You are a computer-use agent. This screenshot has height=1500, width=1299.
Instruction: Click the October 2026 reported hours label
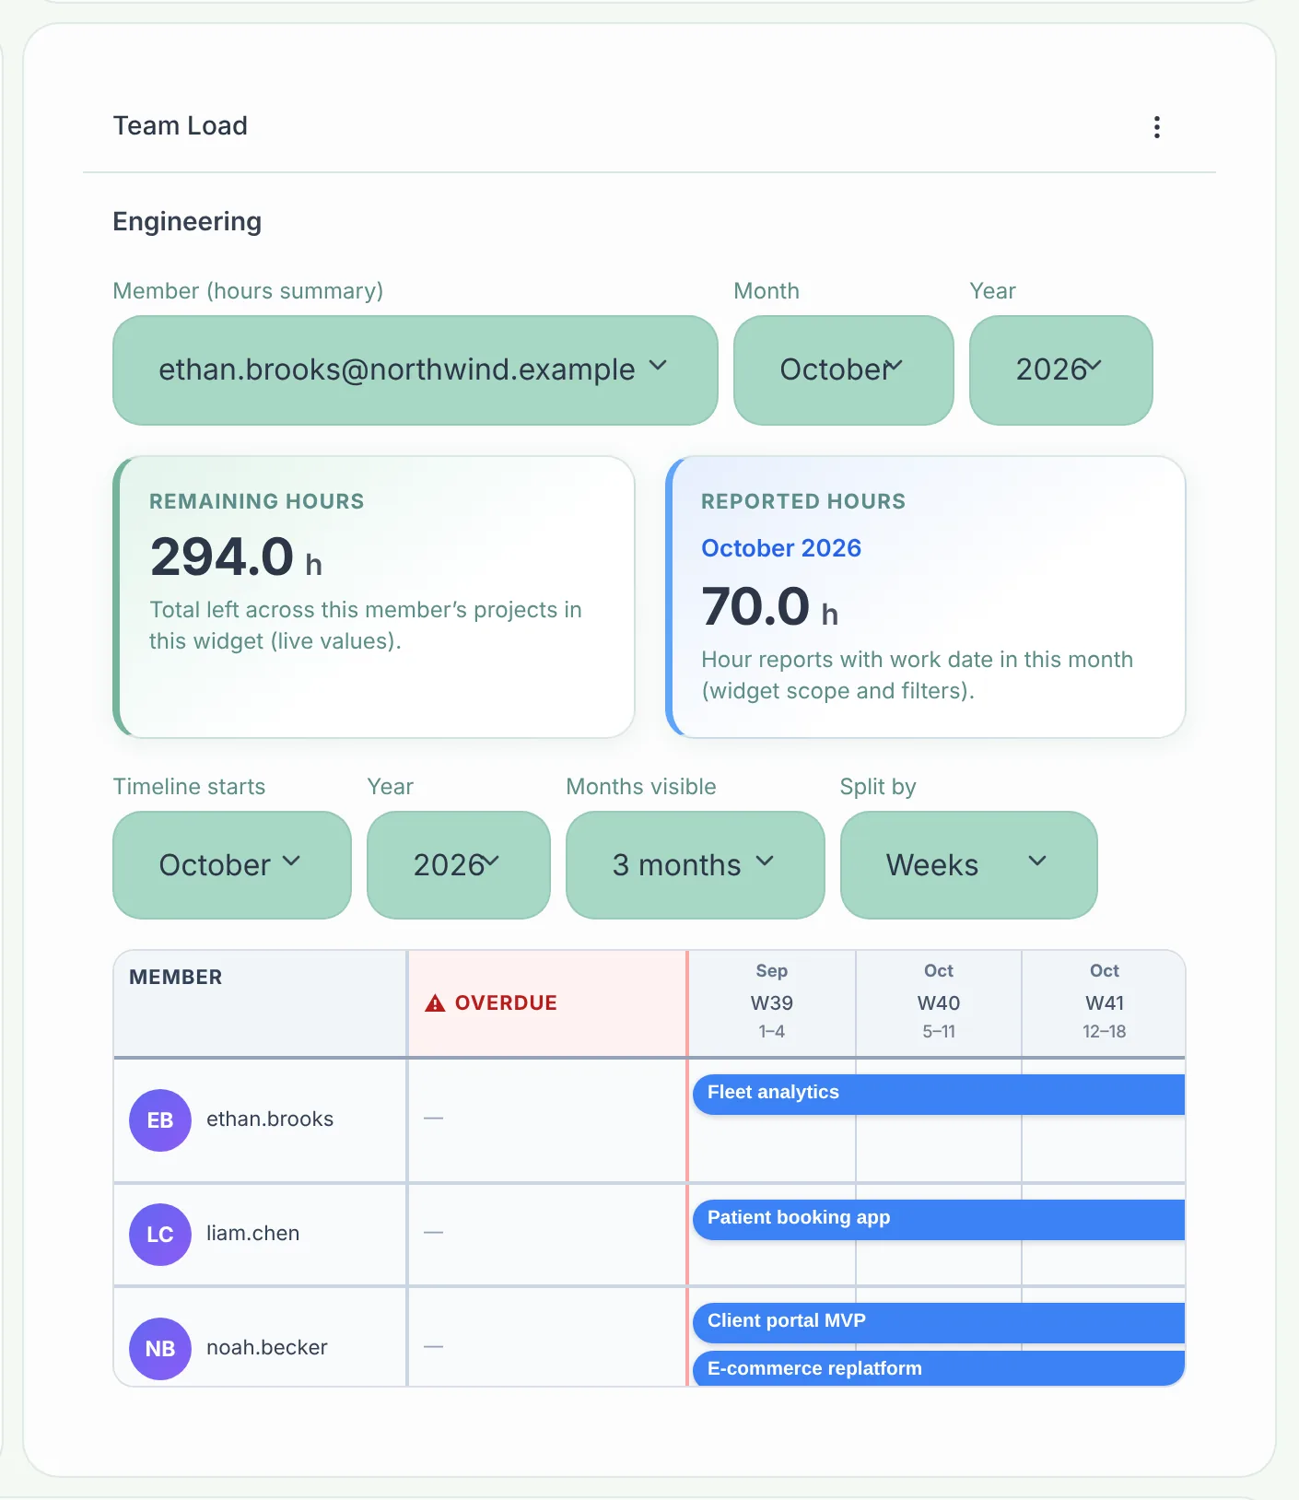tap(781, 548)
